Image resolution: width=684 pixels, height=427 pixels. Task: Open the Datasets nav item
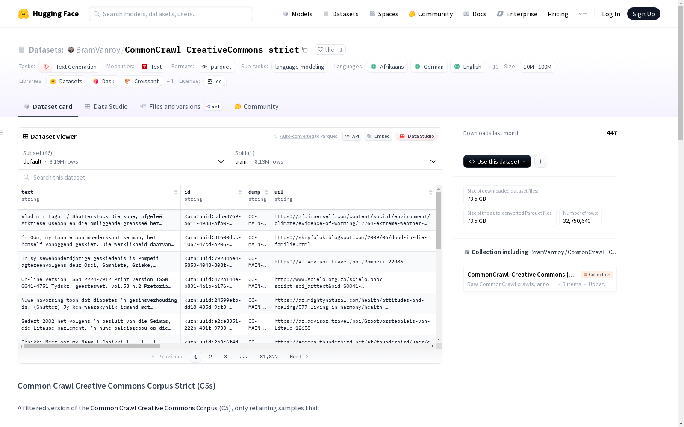(341, 14)
